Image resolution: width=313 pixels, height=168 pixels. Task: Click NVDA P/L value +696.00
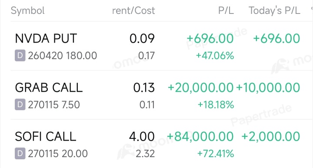[210, 38]
